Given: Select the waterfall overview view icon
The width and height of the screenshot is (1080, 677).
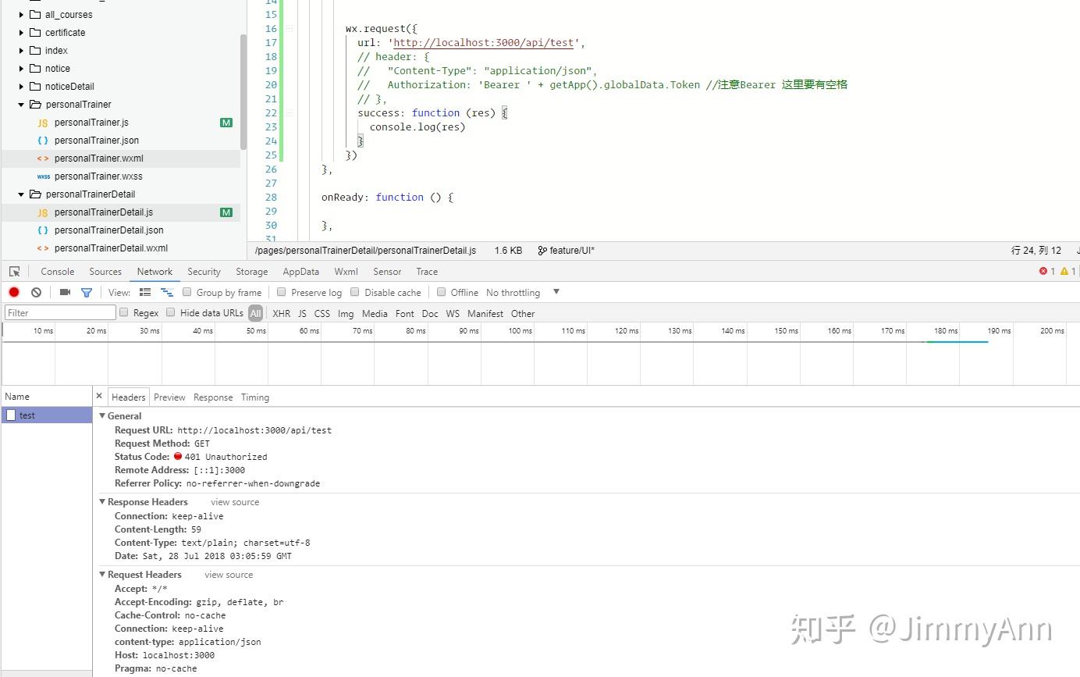Looking at the screenshot, I should pyautogui.click(x=167, y=292).
